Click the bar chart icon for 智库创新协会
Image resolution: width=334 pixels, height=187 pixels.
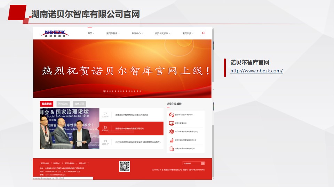coord(172,140)
